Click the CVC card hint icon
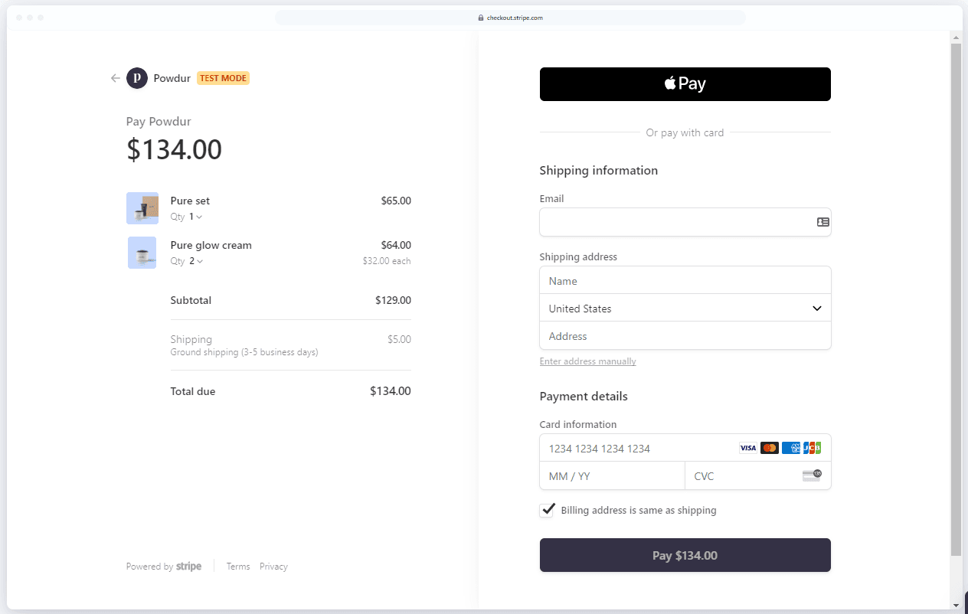 pos(813,475)
